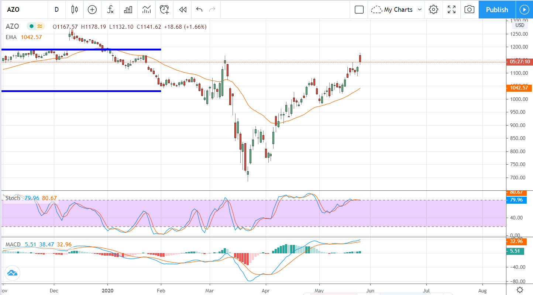Open the USD currency selector on the price scale
The image size is (533, 295).
coord(519,25)
